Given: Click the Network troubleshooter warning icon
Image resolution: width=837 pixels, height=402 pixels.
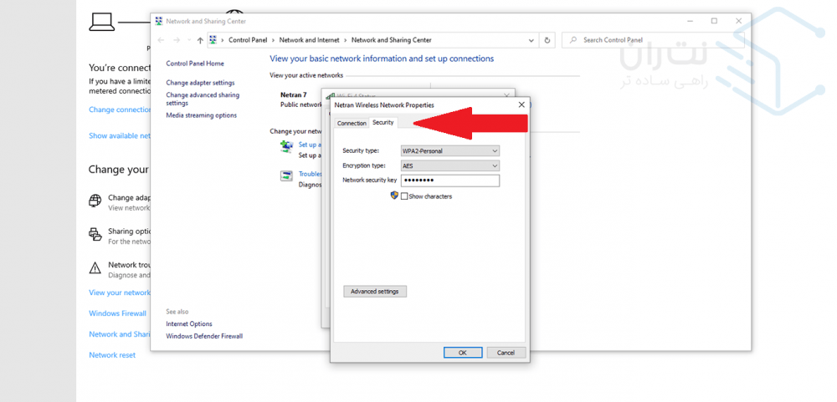Looking at the screenshot, I should click(x=95, y=267).
